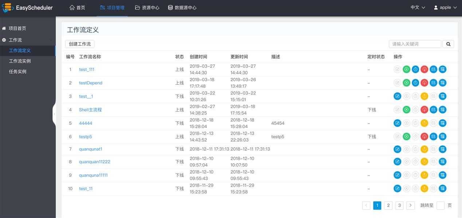Screen dimensions: 462x218
Task: Open 资源中心 in top navigation
Action: coord(147,8)
